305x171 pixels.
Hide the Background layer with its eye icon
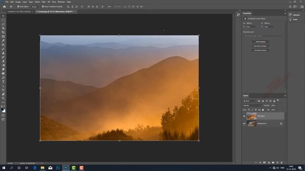tap(244, 123)
